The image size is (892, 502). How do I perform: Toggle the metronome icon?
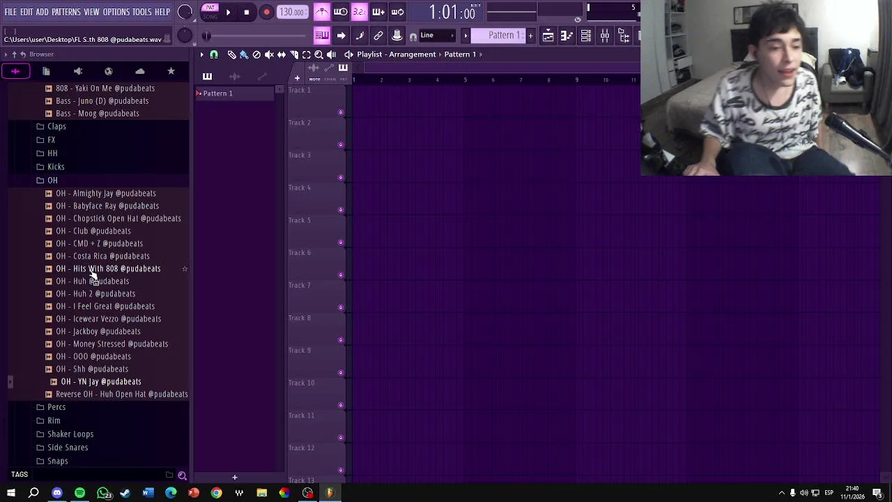click(321, 12)
